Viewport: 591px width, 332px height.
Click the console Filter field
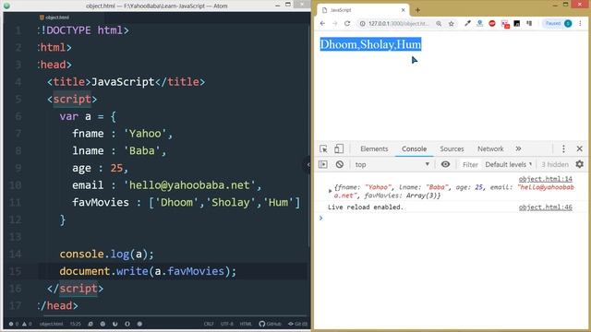(470, 164)
